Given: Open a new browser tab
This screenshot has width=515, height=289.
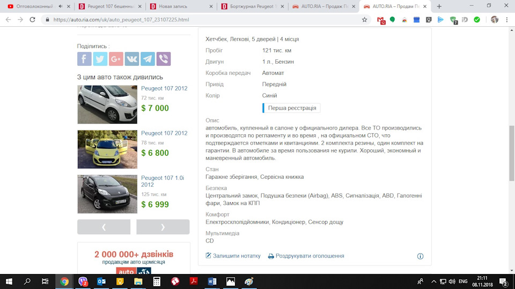Looking at the screenshot, I should (x=439, y=6).
